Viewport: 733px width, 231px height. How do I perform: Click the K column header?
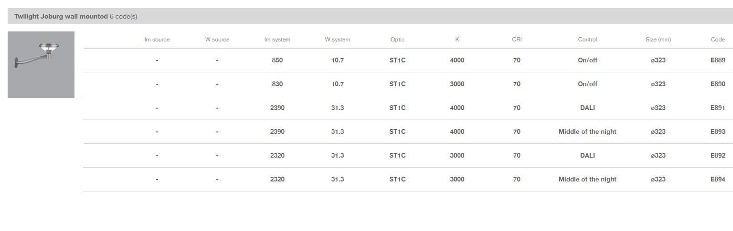457,40
